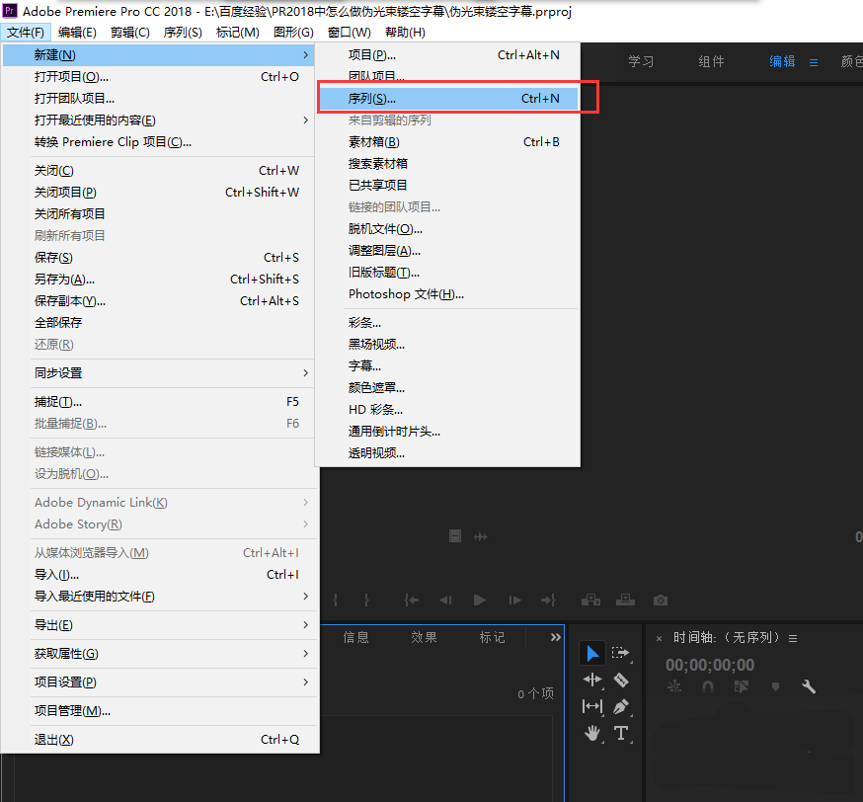This screenshot has width=863, height=802.
Task: Select the Selection arrow tool
Action: coord(592,654)
